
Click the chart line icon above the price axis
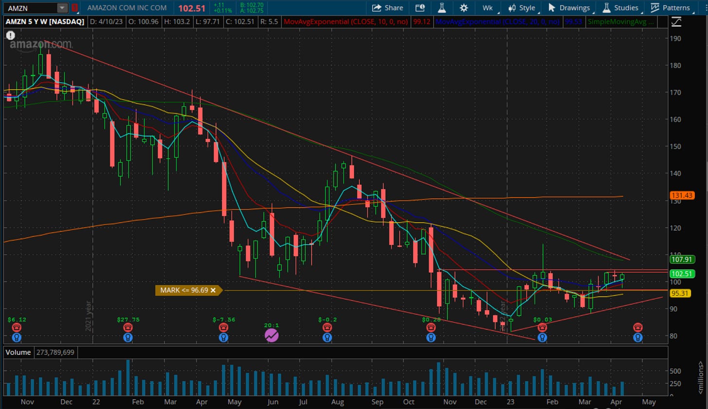pyautogui.click(x=676, y=22)
